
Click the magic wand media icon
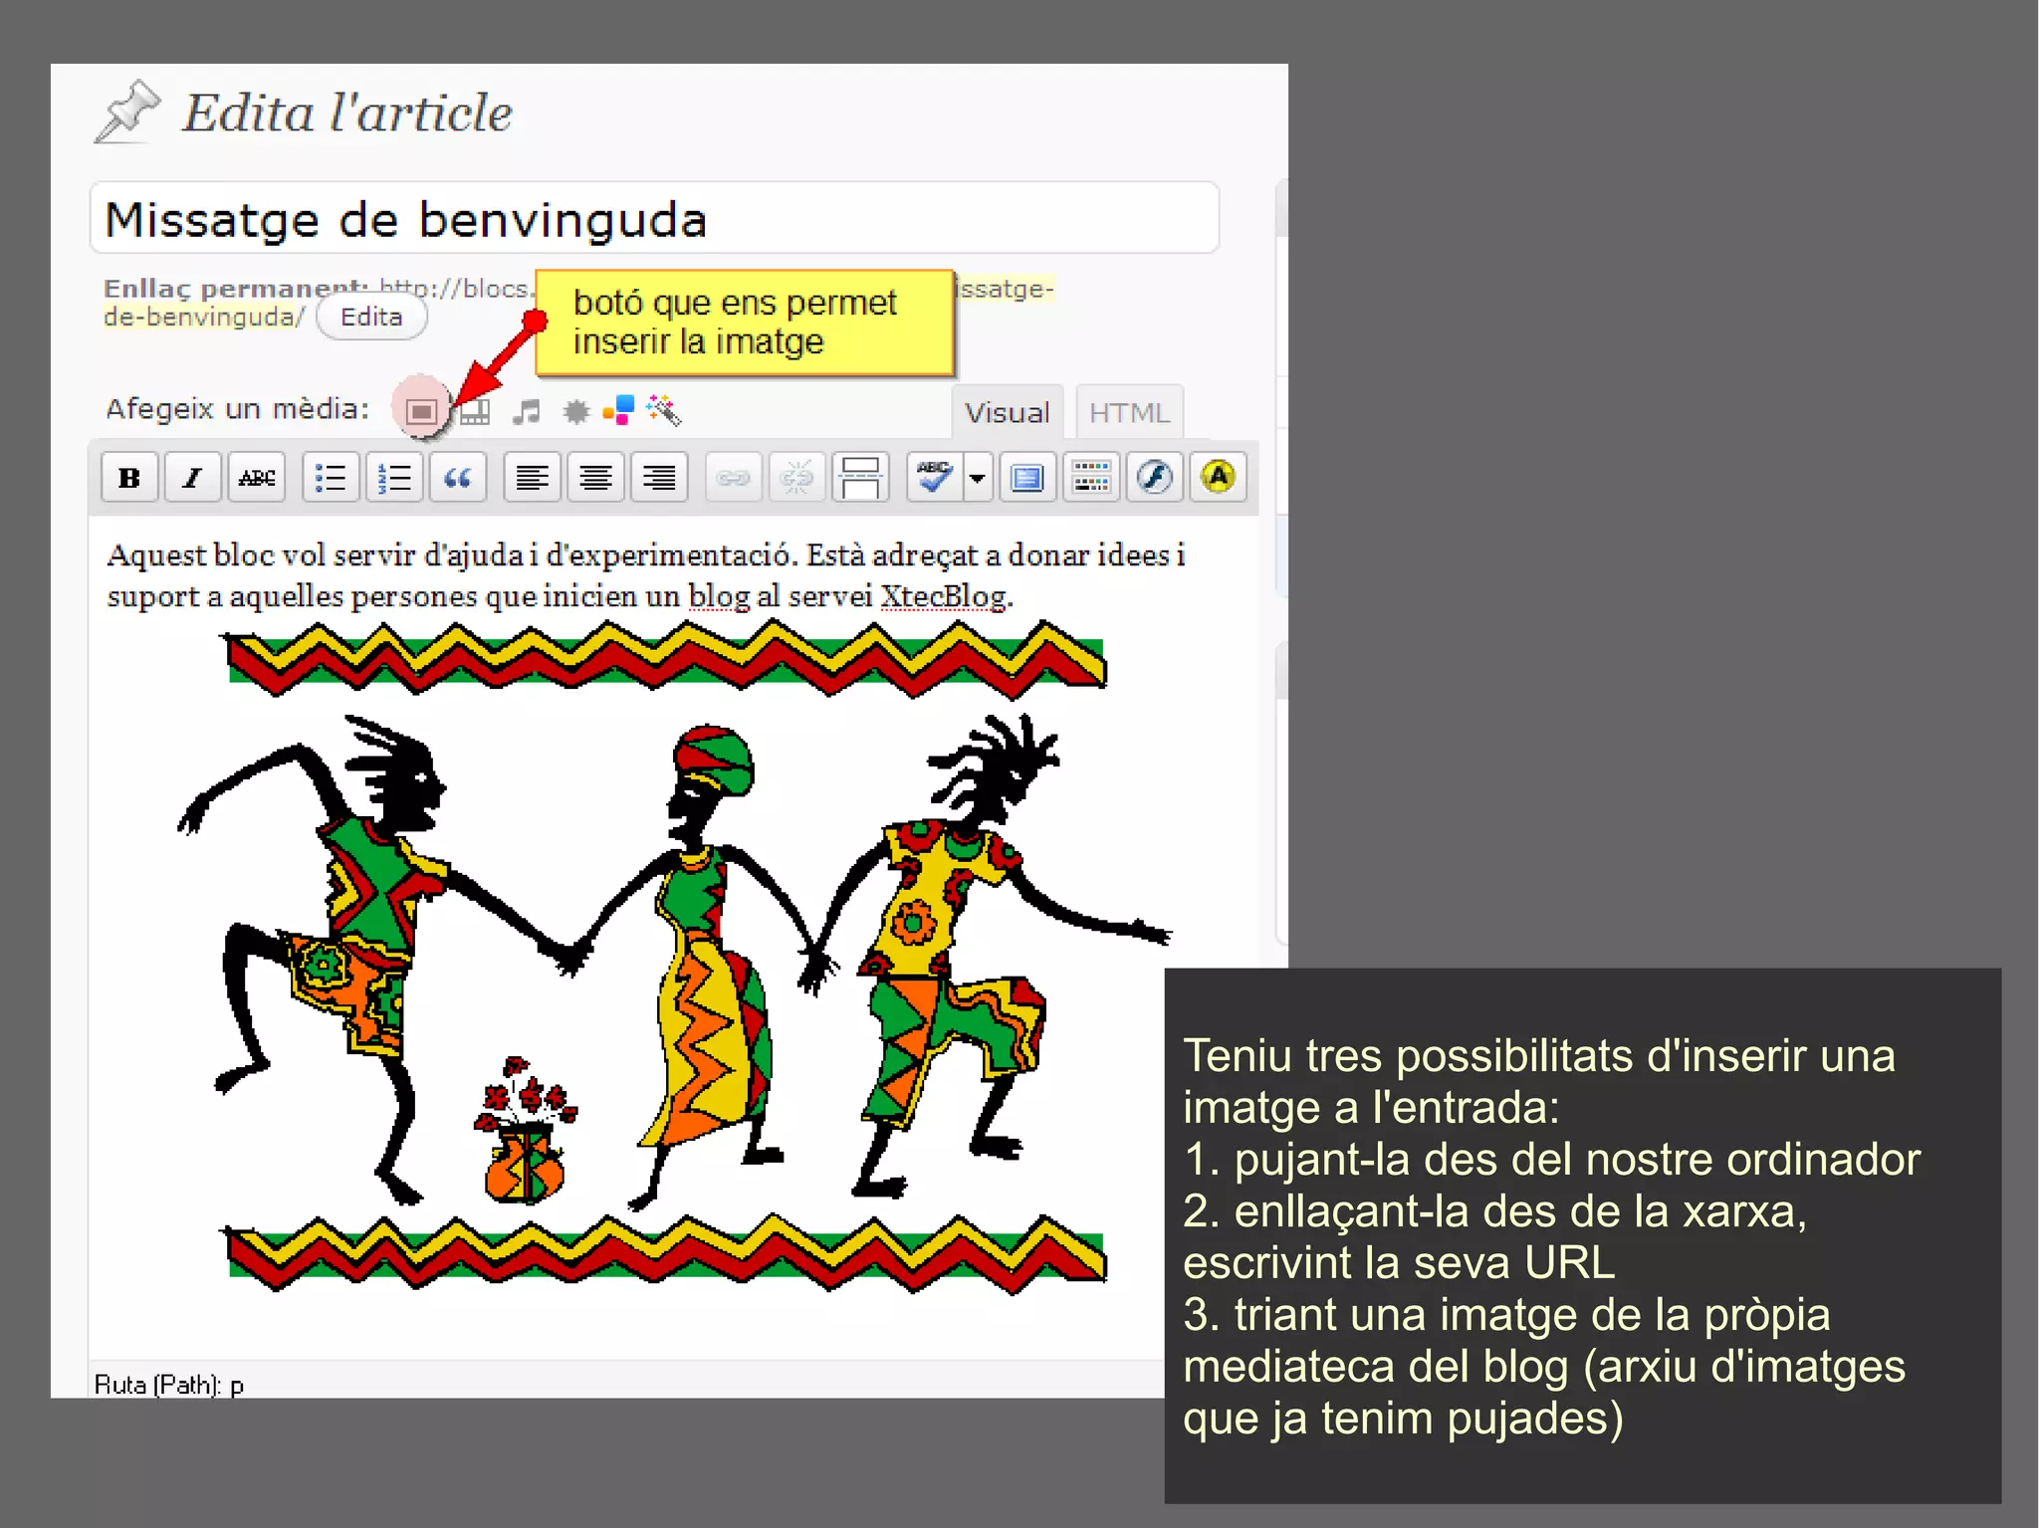(x=663, y=409)
